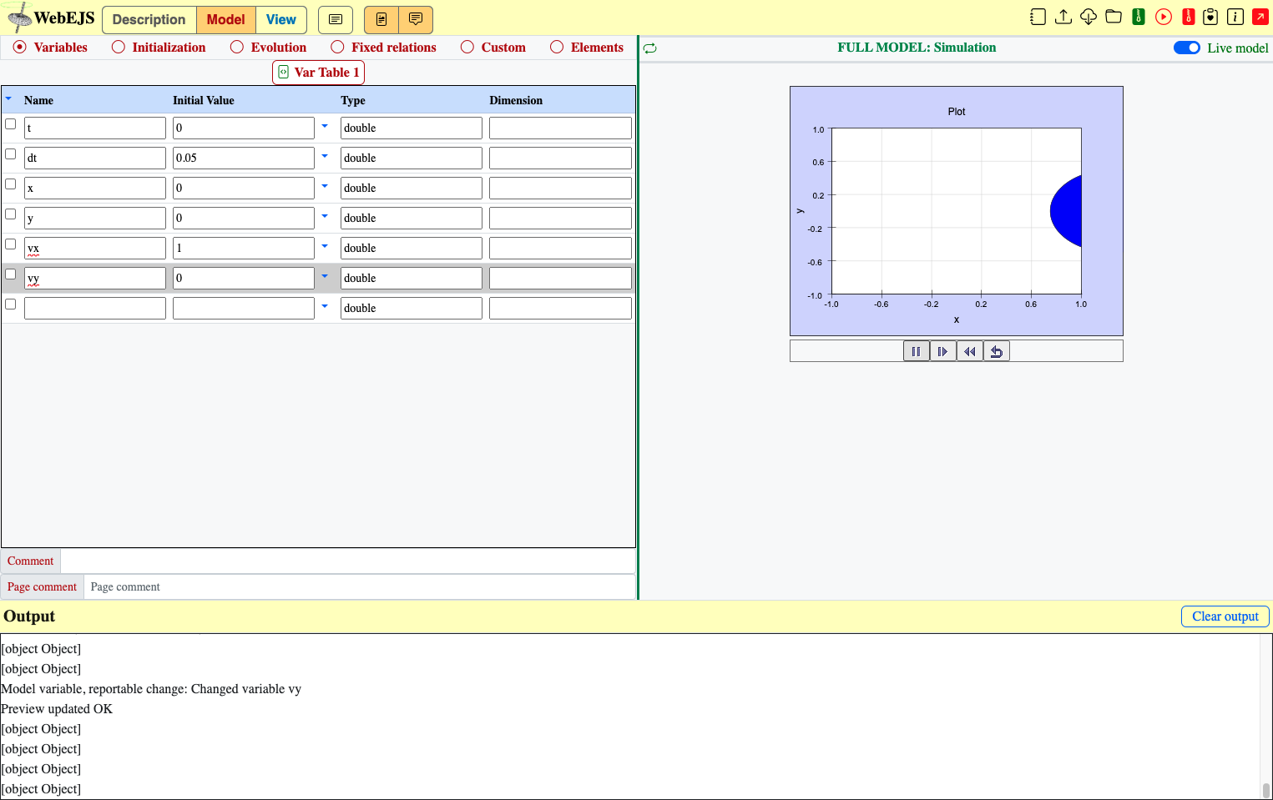Switch to the View tab
1273x800 pixels.
281,19
